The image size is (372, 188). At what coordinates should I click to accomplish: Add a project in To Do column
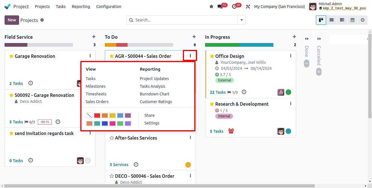click(194, 37)
